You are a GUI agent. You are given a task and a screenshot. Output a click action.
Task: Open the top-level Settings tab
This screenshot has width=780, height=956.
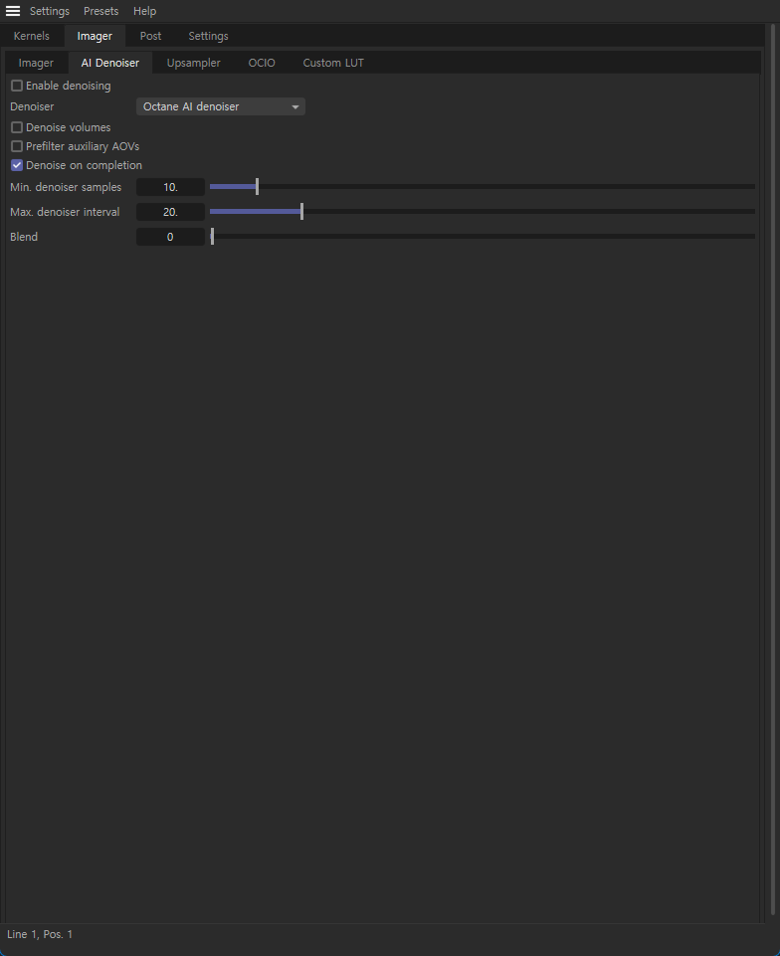208,36
